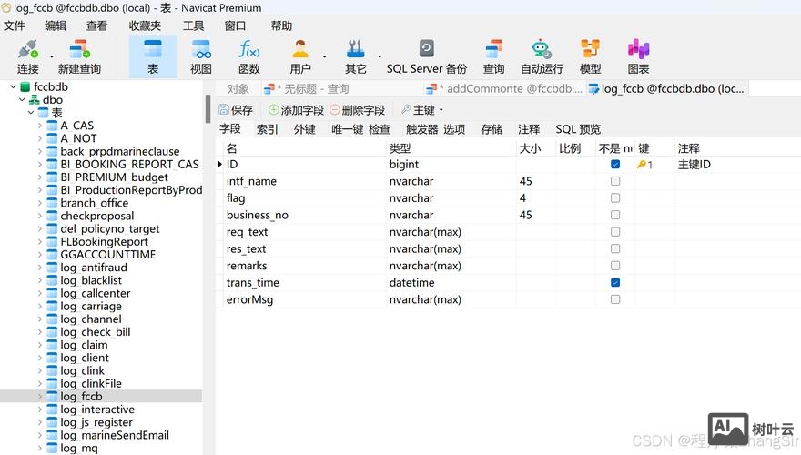Click the 连接 (Connection) toolbar icon
The width and height of the screenshot is (801, 455).
[x=27, y=51]
